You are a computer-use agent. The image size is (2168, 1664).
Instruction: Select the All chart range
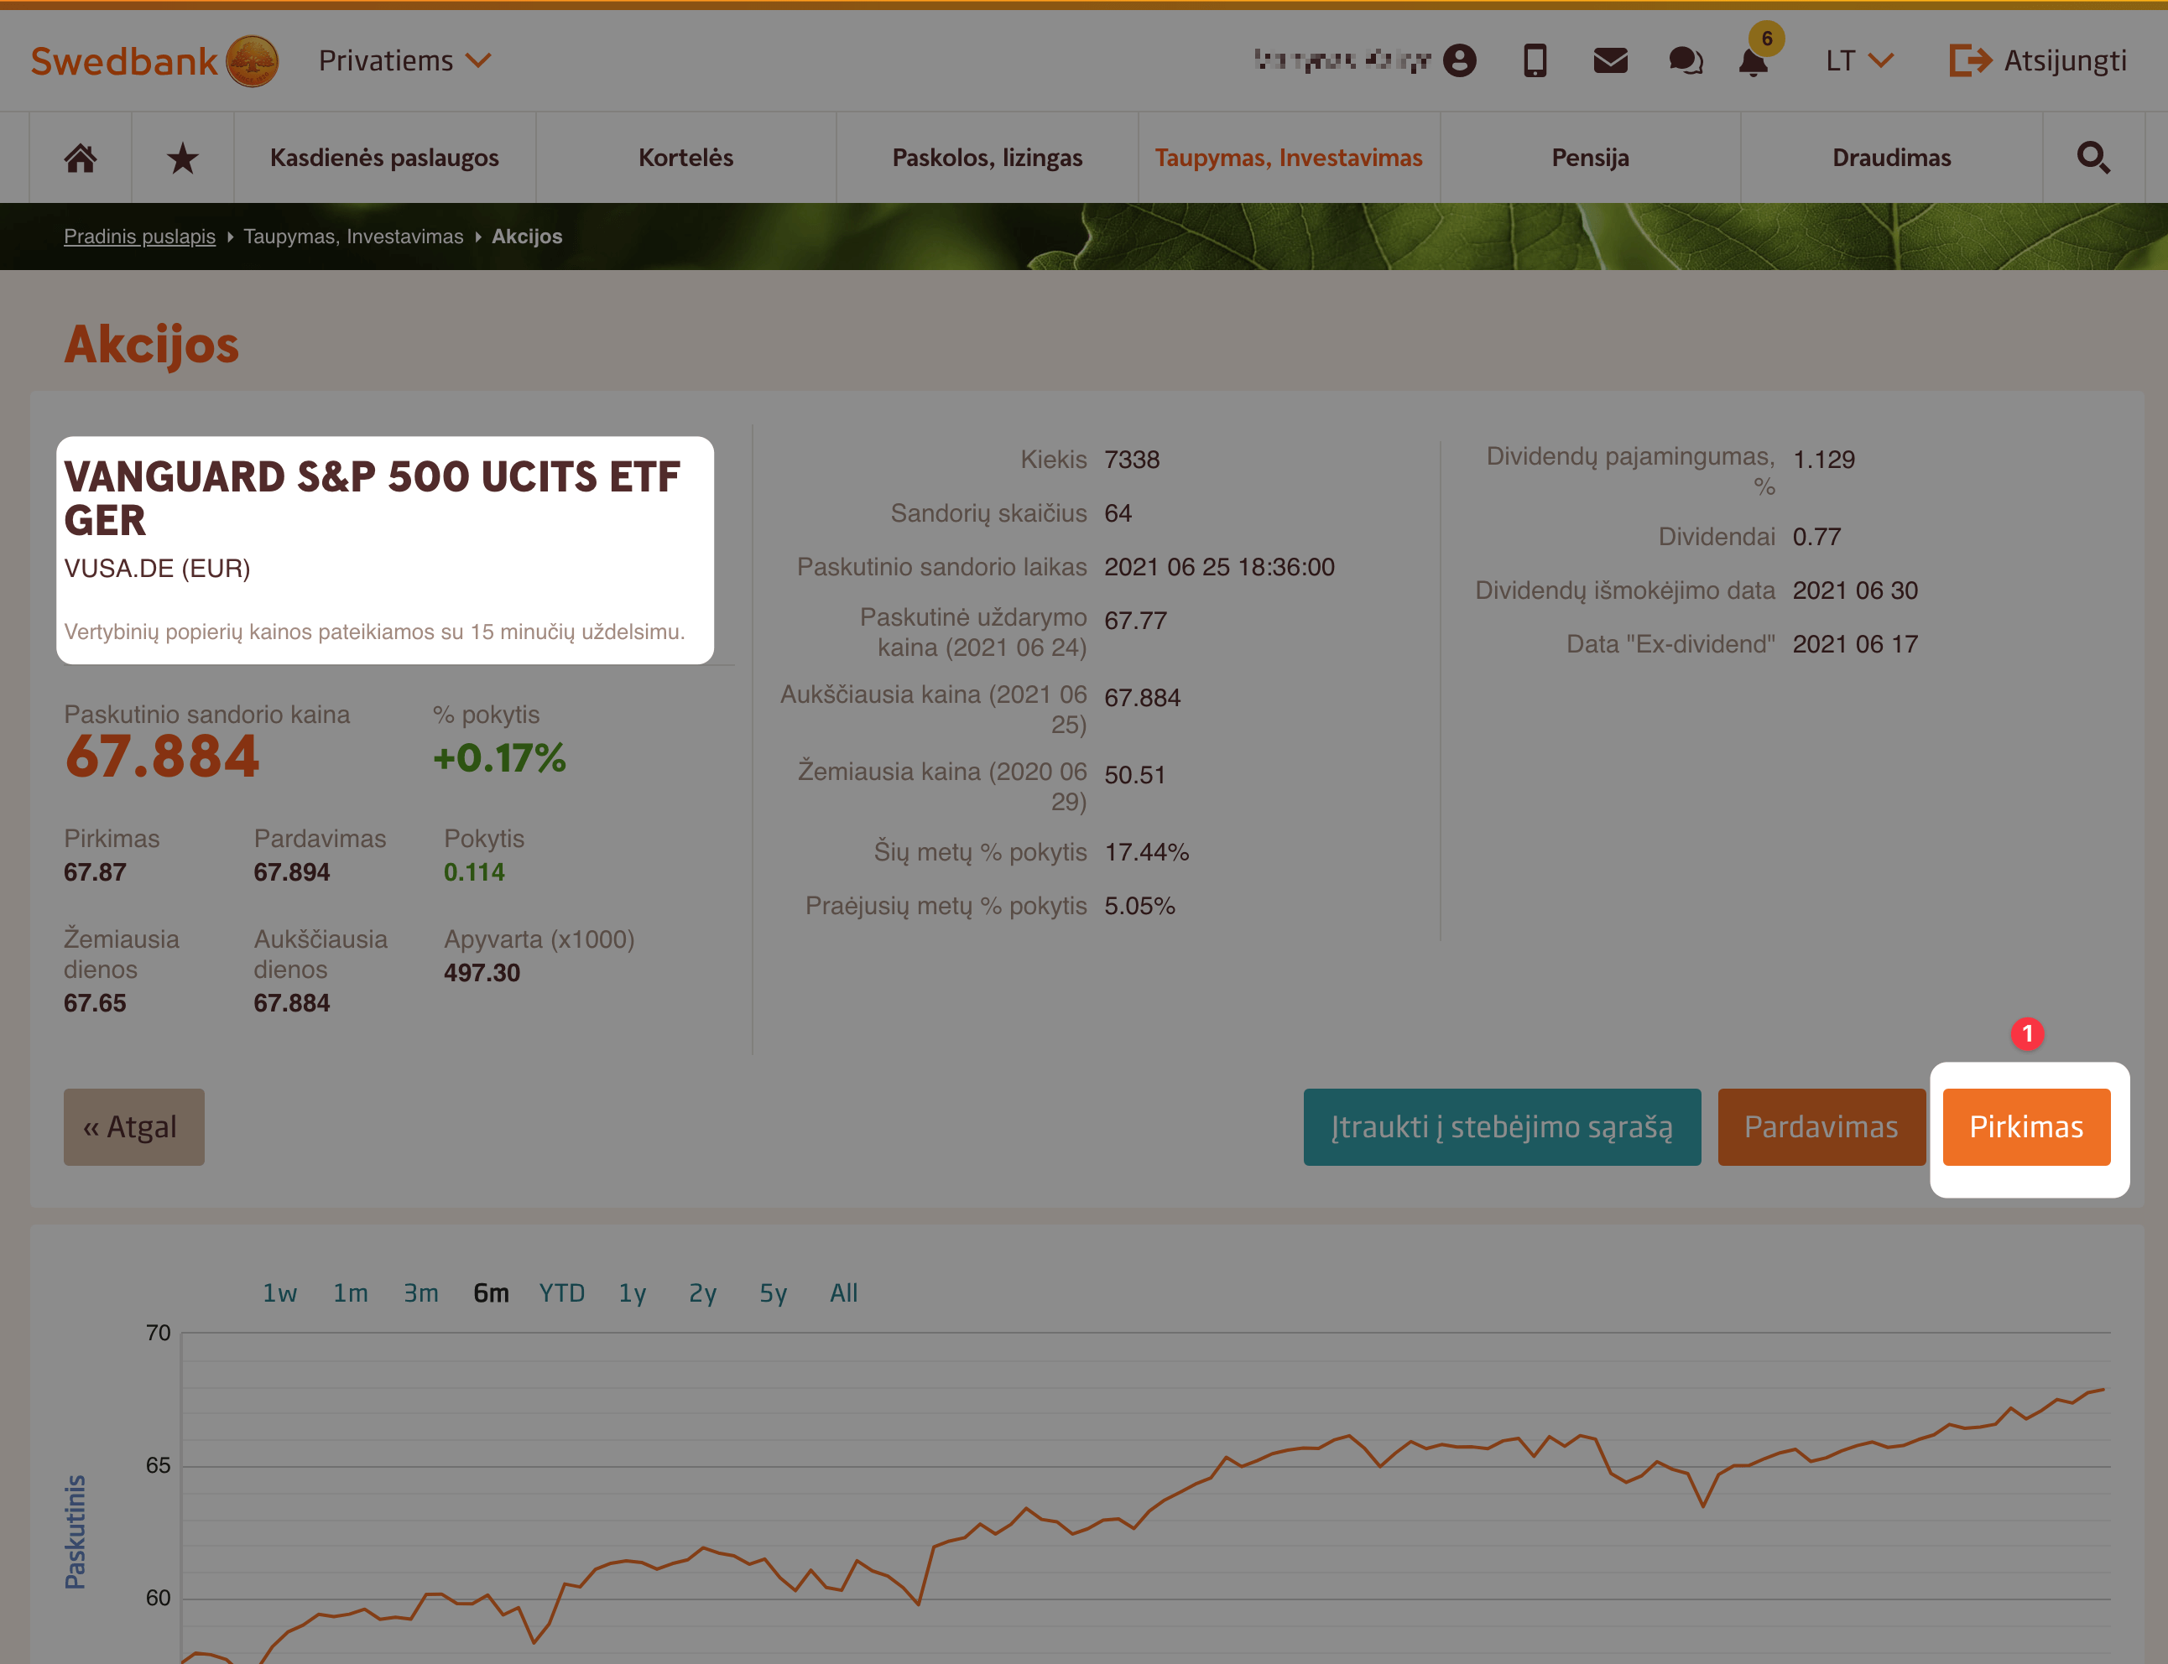pos(843,1292)
